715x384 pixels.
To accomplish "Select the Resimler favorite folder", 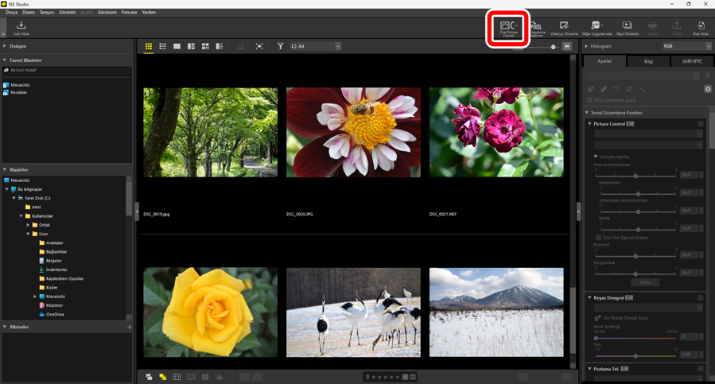I will point(19,92).
